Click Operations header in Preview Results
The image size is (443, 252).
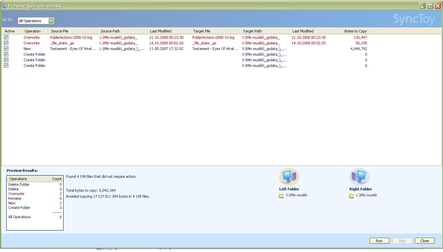pyautogui.click(x=22, y=178)
